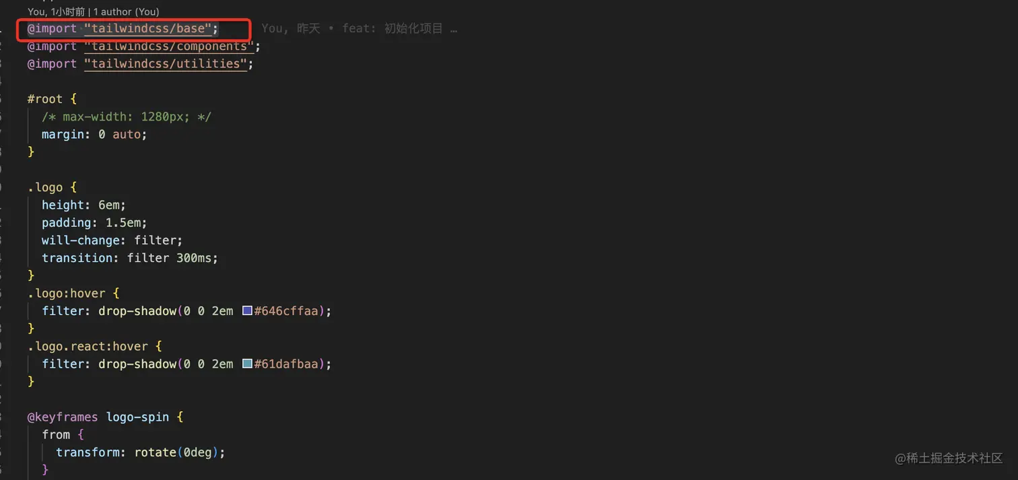Click the will-change: filter declaration
The width and height of the screenshot is (1018, 480).
(x=112, y=240)
